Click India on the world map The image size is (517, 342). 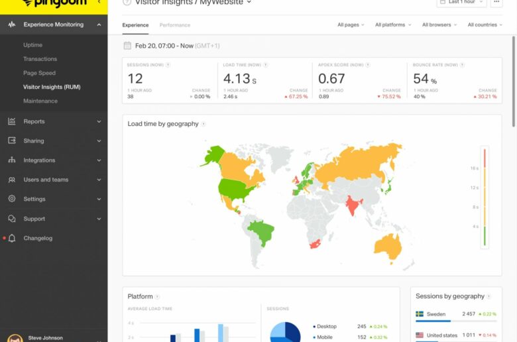pos(353,205)
